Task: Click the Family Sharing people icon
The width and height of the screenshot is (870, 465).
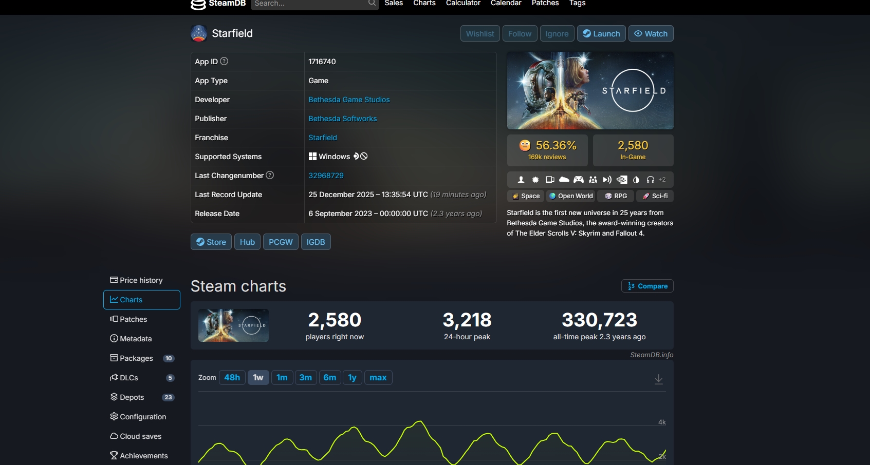Action: (593, 180)
